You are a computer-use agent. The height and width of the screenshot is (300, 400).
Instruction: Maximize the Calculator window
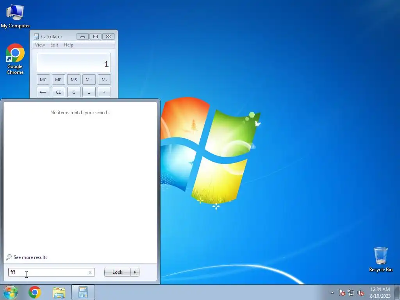(95, 36)
